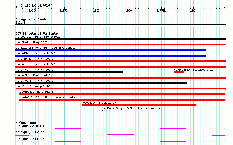Click the chr6:41954496..41960977 region label
The image size is (233, 145).
tap(34, 6)
